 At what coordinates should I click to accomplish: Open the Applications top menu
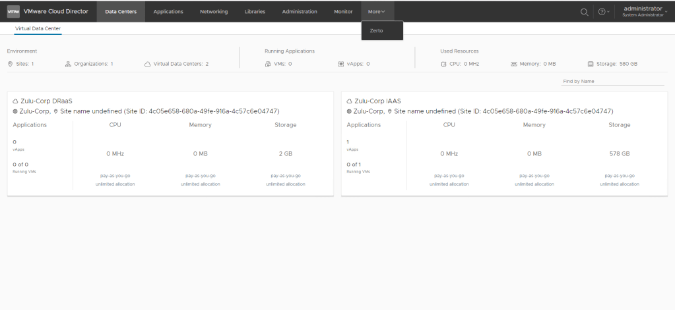tap(168, 11)
